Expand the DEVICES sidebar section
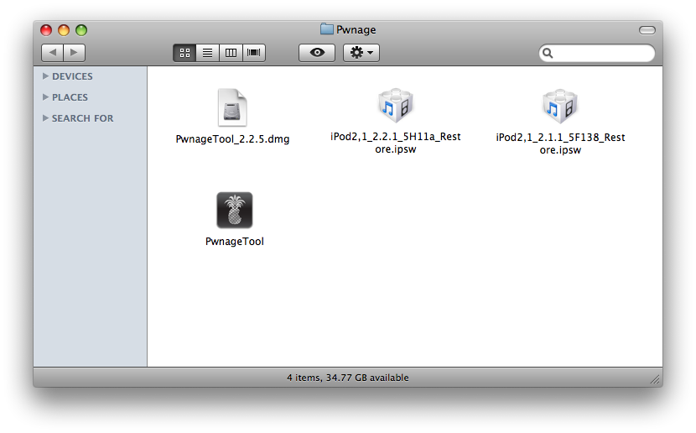The height and width of the screenshot is (433, 696). pyautogui.click(x=45, y=76)
